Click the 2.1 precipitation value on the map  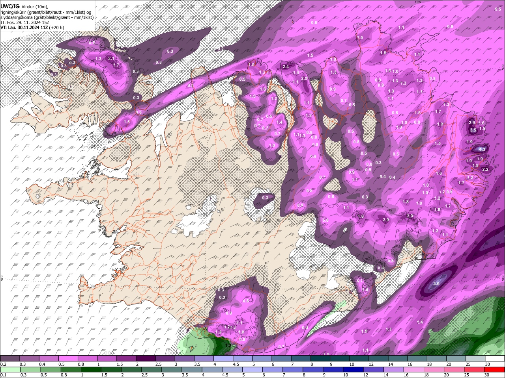point(111,58)
